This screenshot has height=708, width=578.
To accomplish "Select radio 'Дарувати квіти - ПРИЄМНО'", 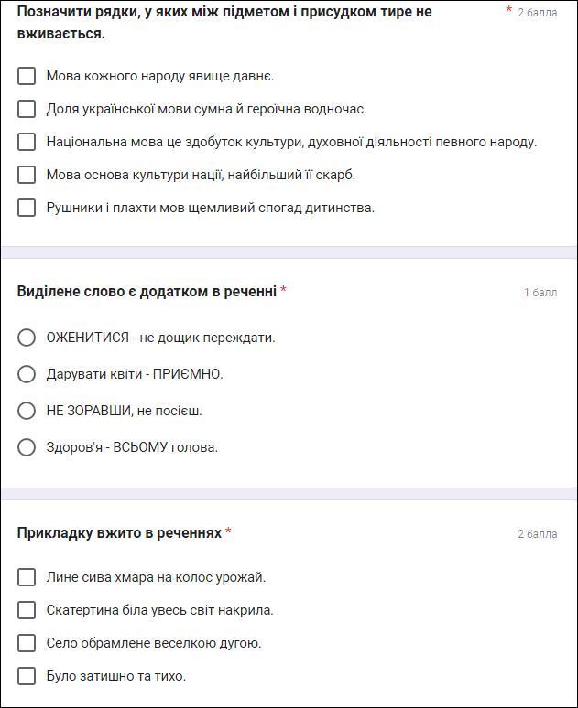I will coord(27,374).
